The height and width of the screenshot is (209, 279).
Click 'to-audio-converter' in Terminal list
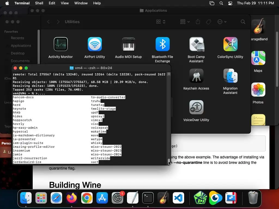click(108, 97)
